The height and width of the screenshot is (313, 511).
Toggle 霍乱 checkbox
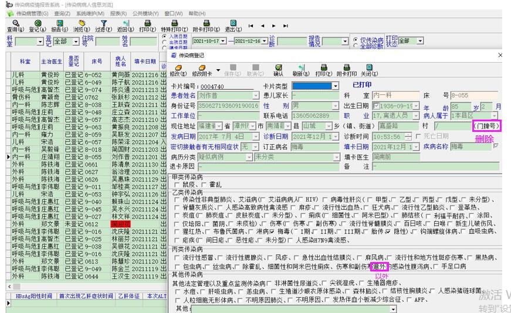pos(204,185)
